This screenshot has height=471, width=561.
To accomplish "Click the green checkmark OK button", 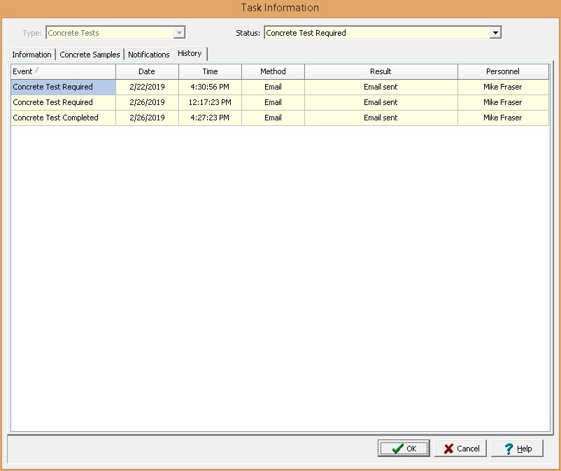I will [404, 449].
